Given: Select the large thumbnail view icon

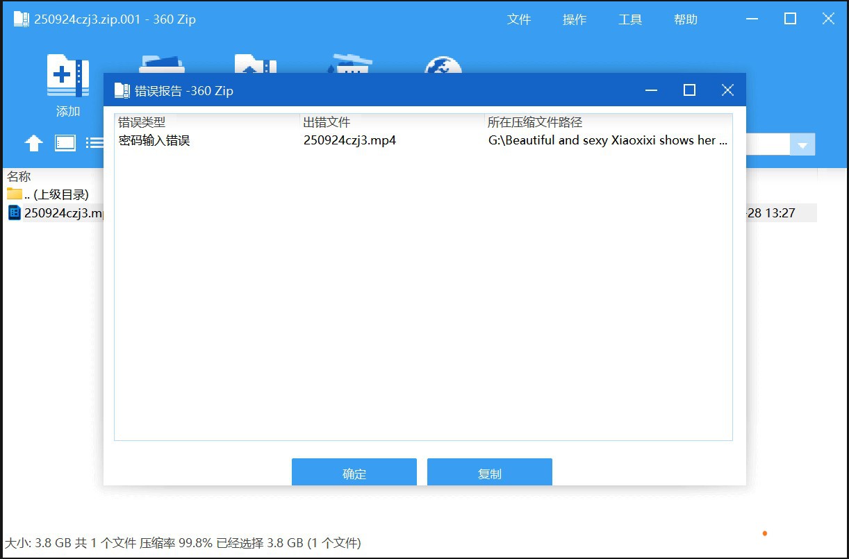Looking at the screenshot, I should (65, 142).
